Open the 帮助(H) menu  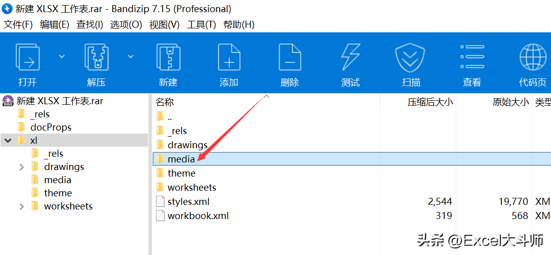[x=239, y=25]
